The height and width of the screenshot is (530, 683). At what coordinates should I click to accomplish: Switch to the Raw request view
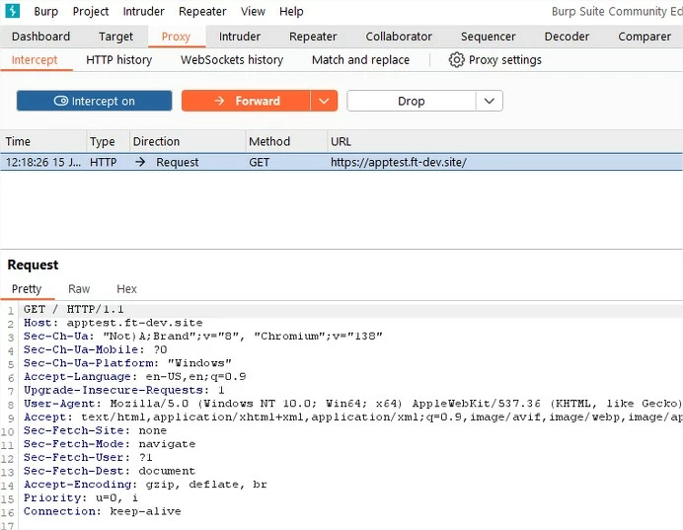[x=79, y=289]
